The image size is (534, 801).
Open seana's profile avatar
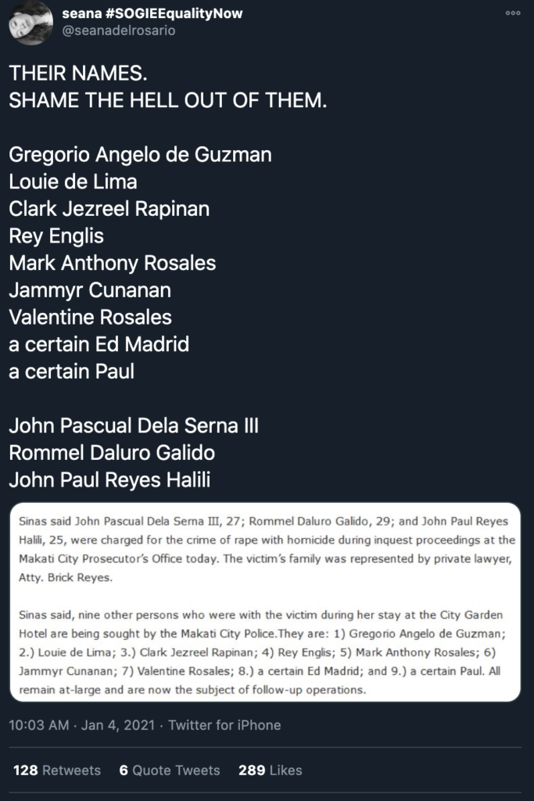point(31,23)
